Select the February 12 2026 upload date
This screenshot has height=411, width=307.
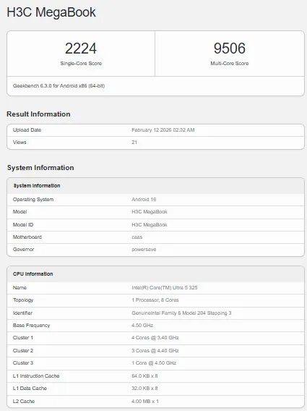[x=163, y=130]
